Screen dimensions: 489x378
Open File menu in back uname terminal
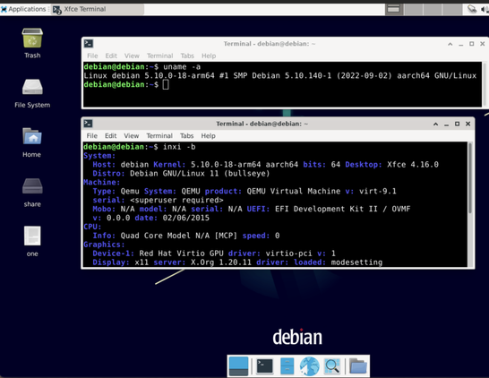pyautogui.click(x=92, y=56)
